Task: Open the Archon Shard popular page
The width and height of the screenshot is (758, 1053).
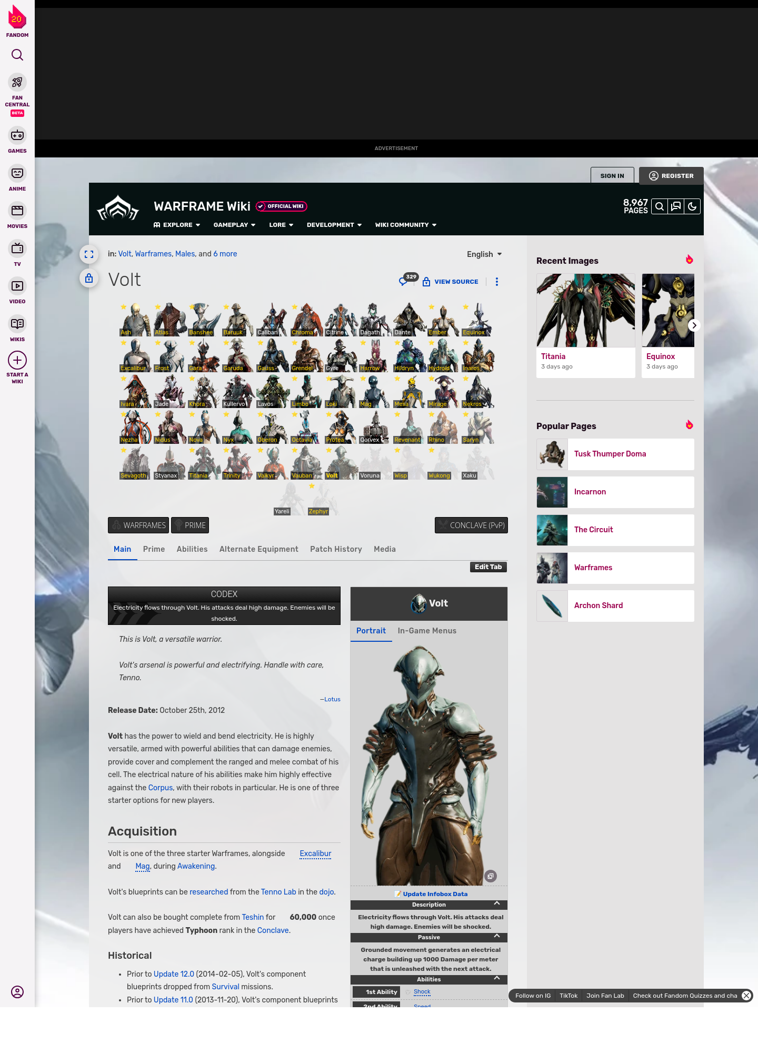Action: click(x=615, y=606)
